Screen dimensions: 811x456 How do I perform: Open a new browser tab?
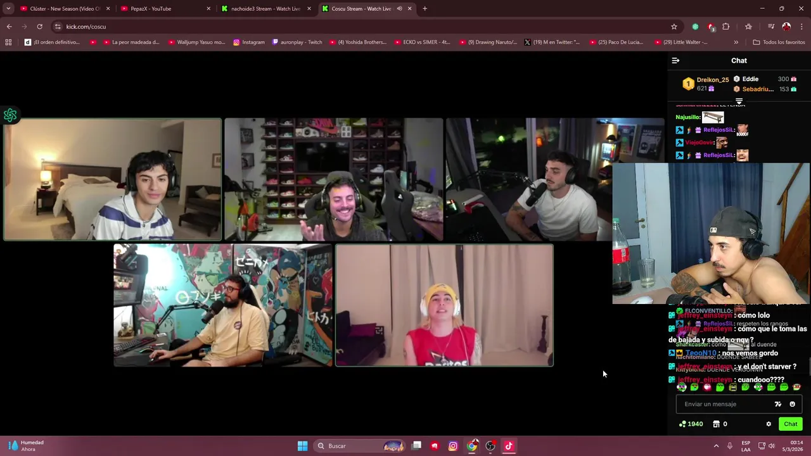click(x=425, y=9)
